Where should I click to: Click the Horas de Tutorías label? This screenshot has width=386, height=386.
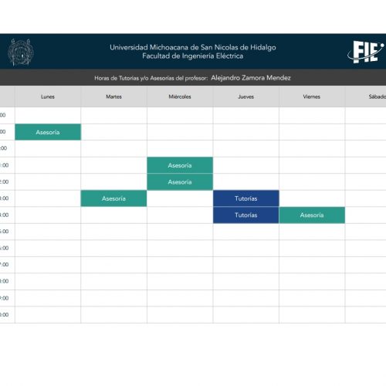151,78
